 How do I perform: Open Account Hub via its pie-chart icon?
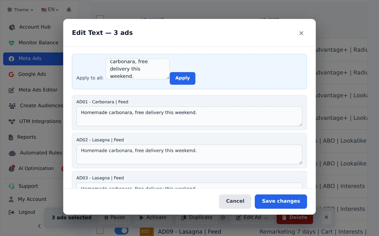[x=12, y=27]
